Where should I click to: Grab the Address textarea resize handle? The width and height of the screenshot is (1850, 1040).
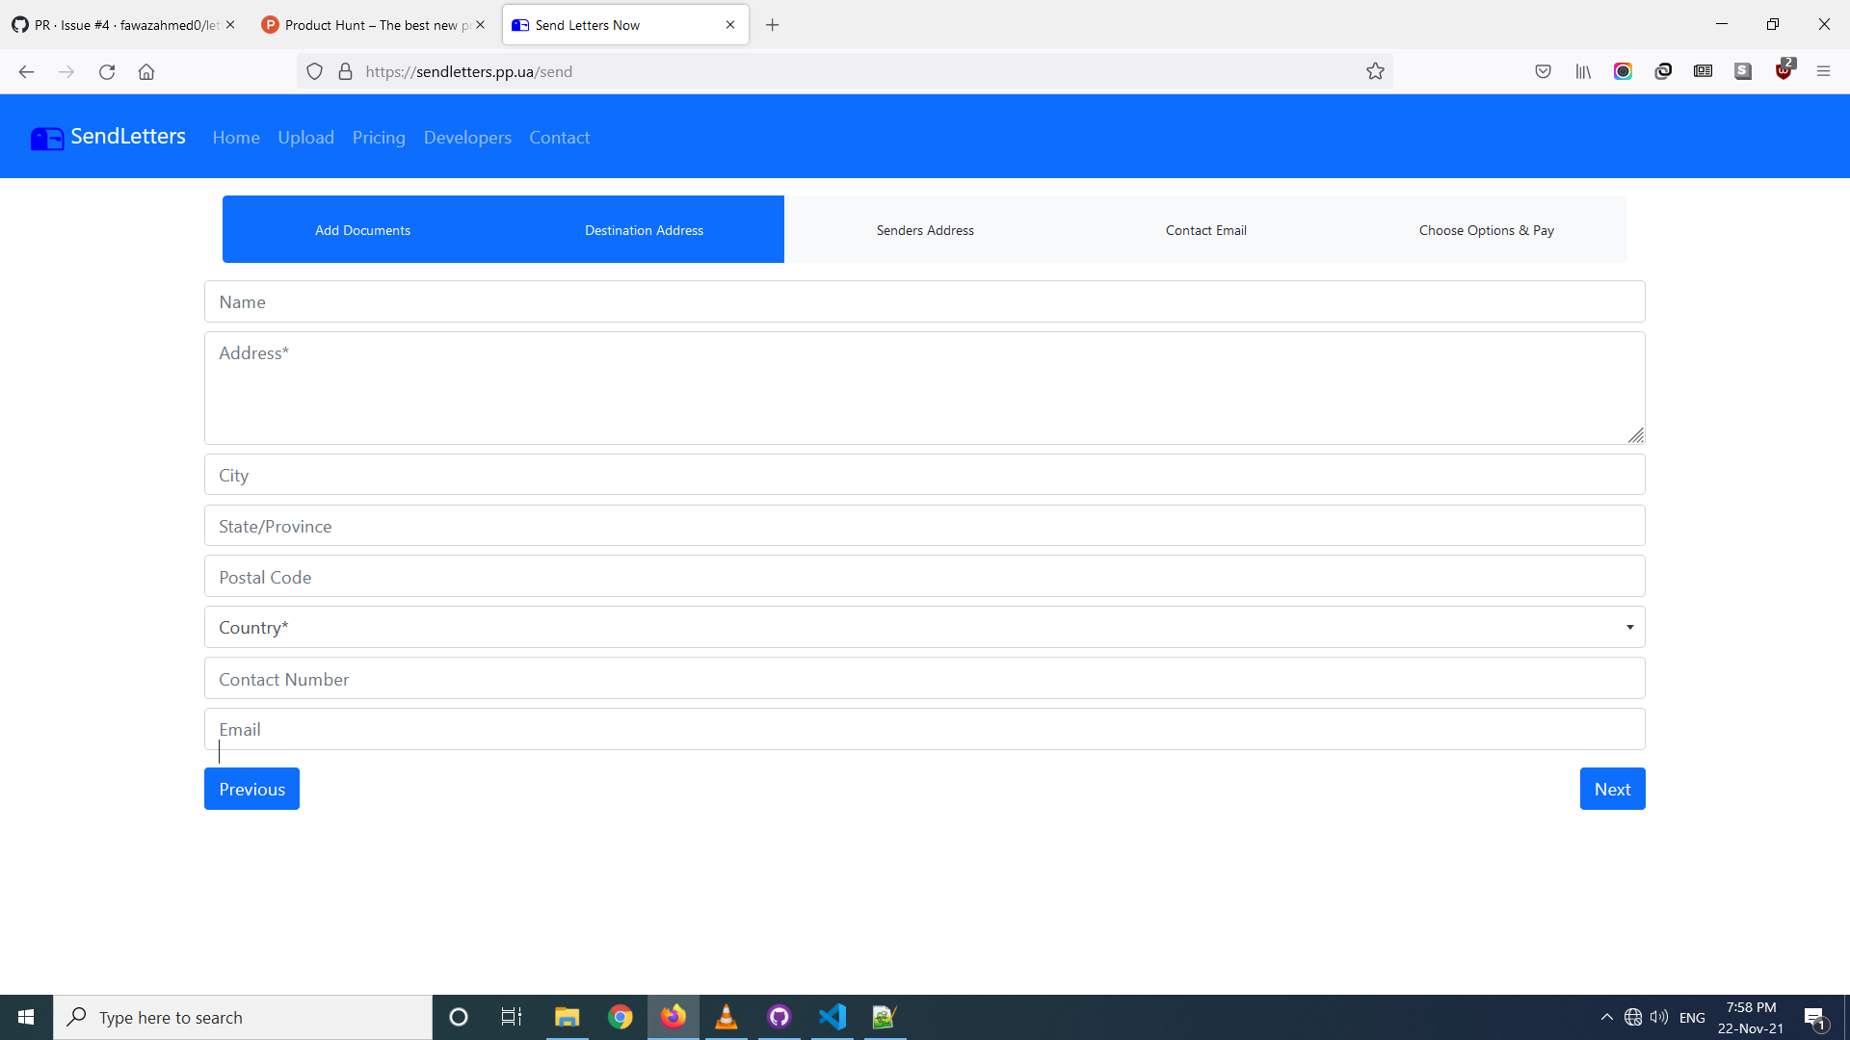pos(1636,436)
